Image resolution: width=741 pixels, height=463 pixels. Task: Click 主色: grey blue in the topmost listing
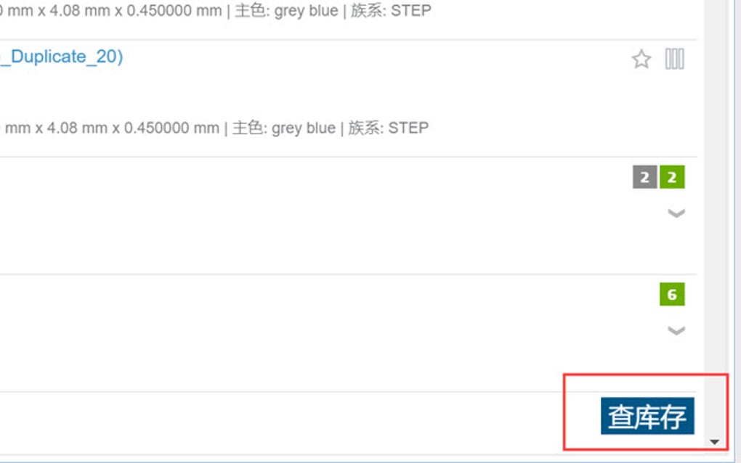[286, 10]
